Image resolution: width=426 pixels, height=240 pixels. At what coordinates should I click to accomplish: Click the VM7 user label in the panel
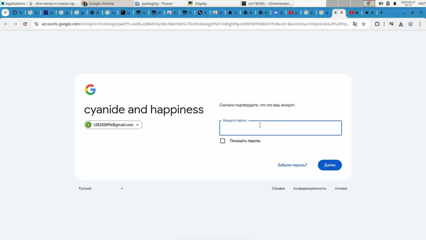pyautogui.click(x=422, y=3)
